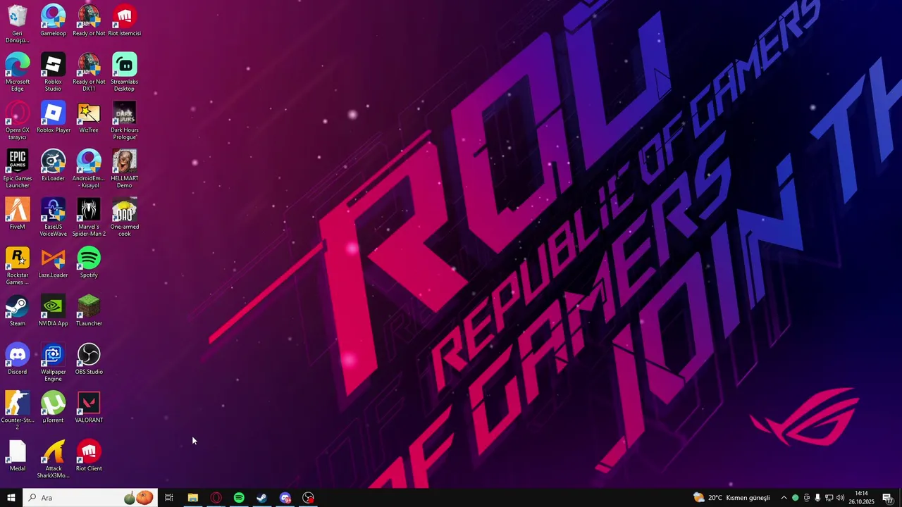902x507 pixels.
Task: Select the Attack SharkX3 mouse software icon
Action: pyautogui.click(x=53, y=459)
